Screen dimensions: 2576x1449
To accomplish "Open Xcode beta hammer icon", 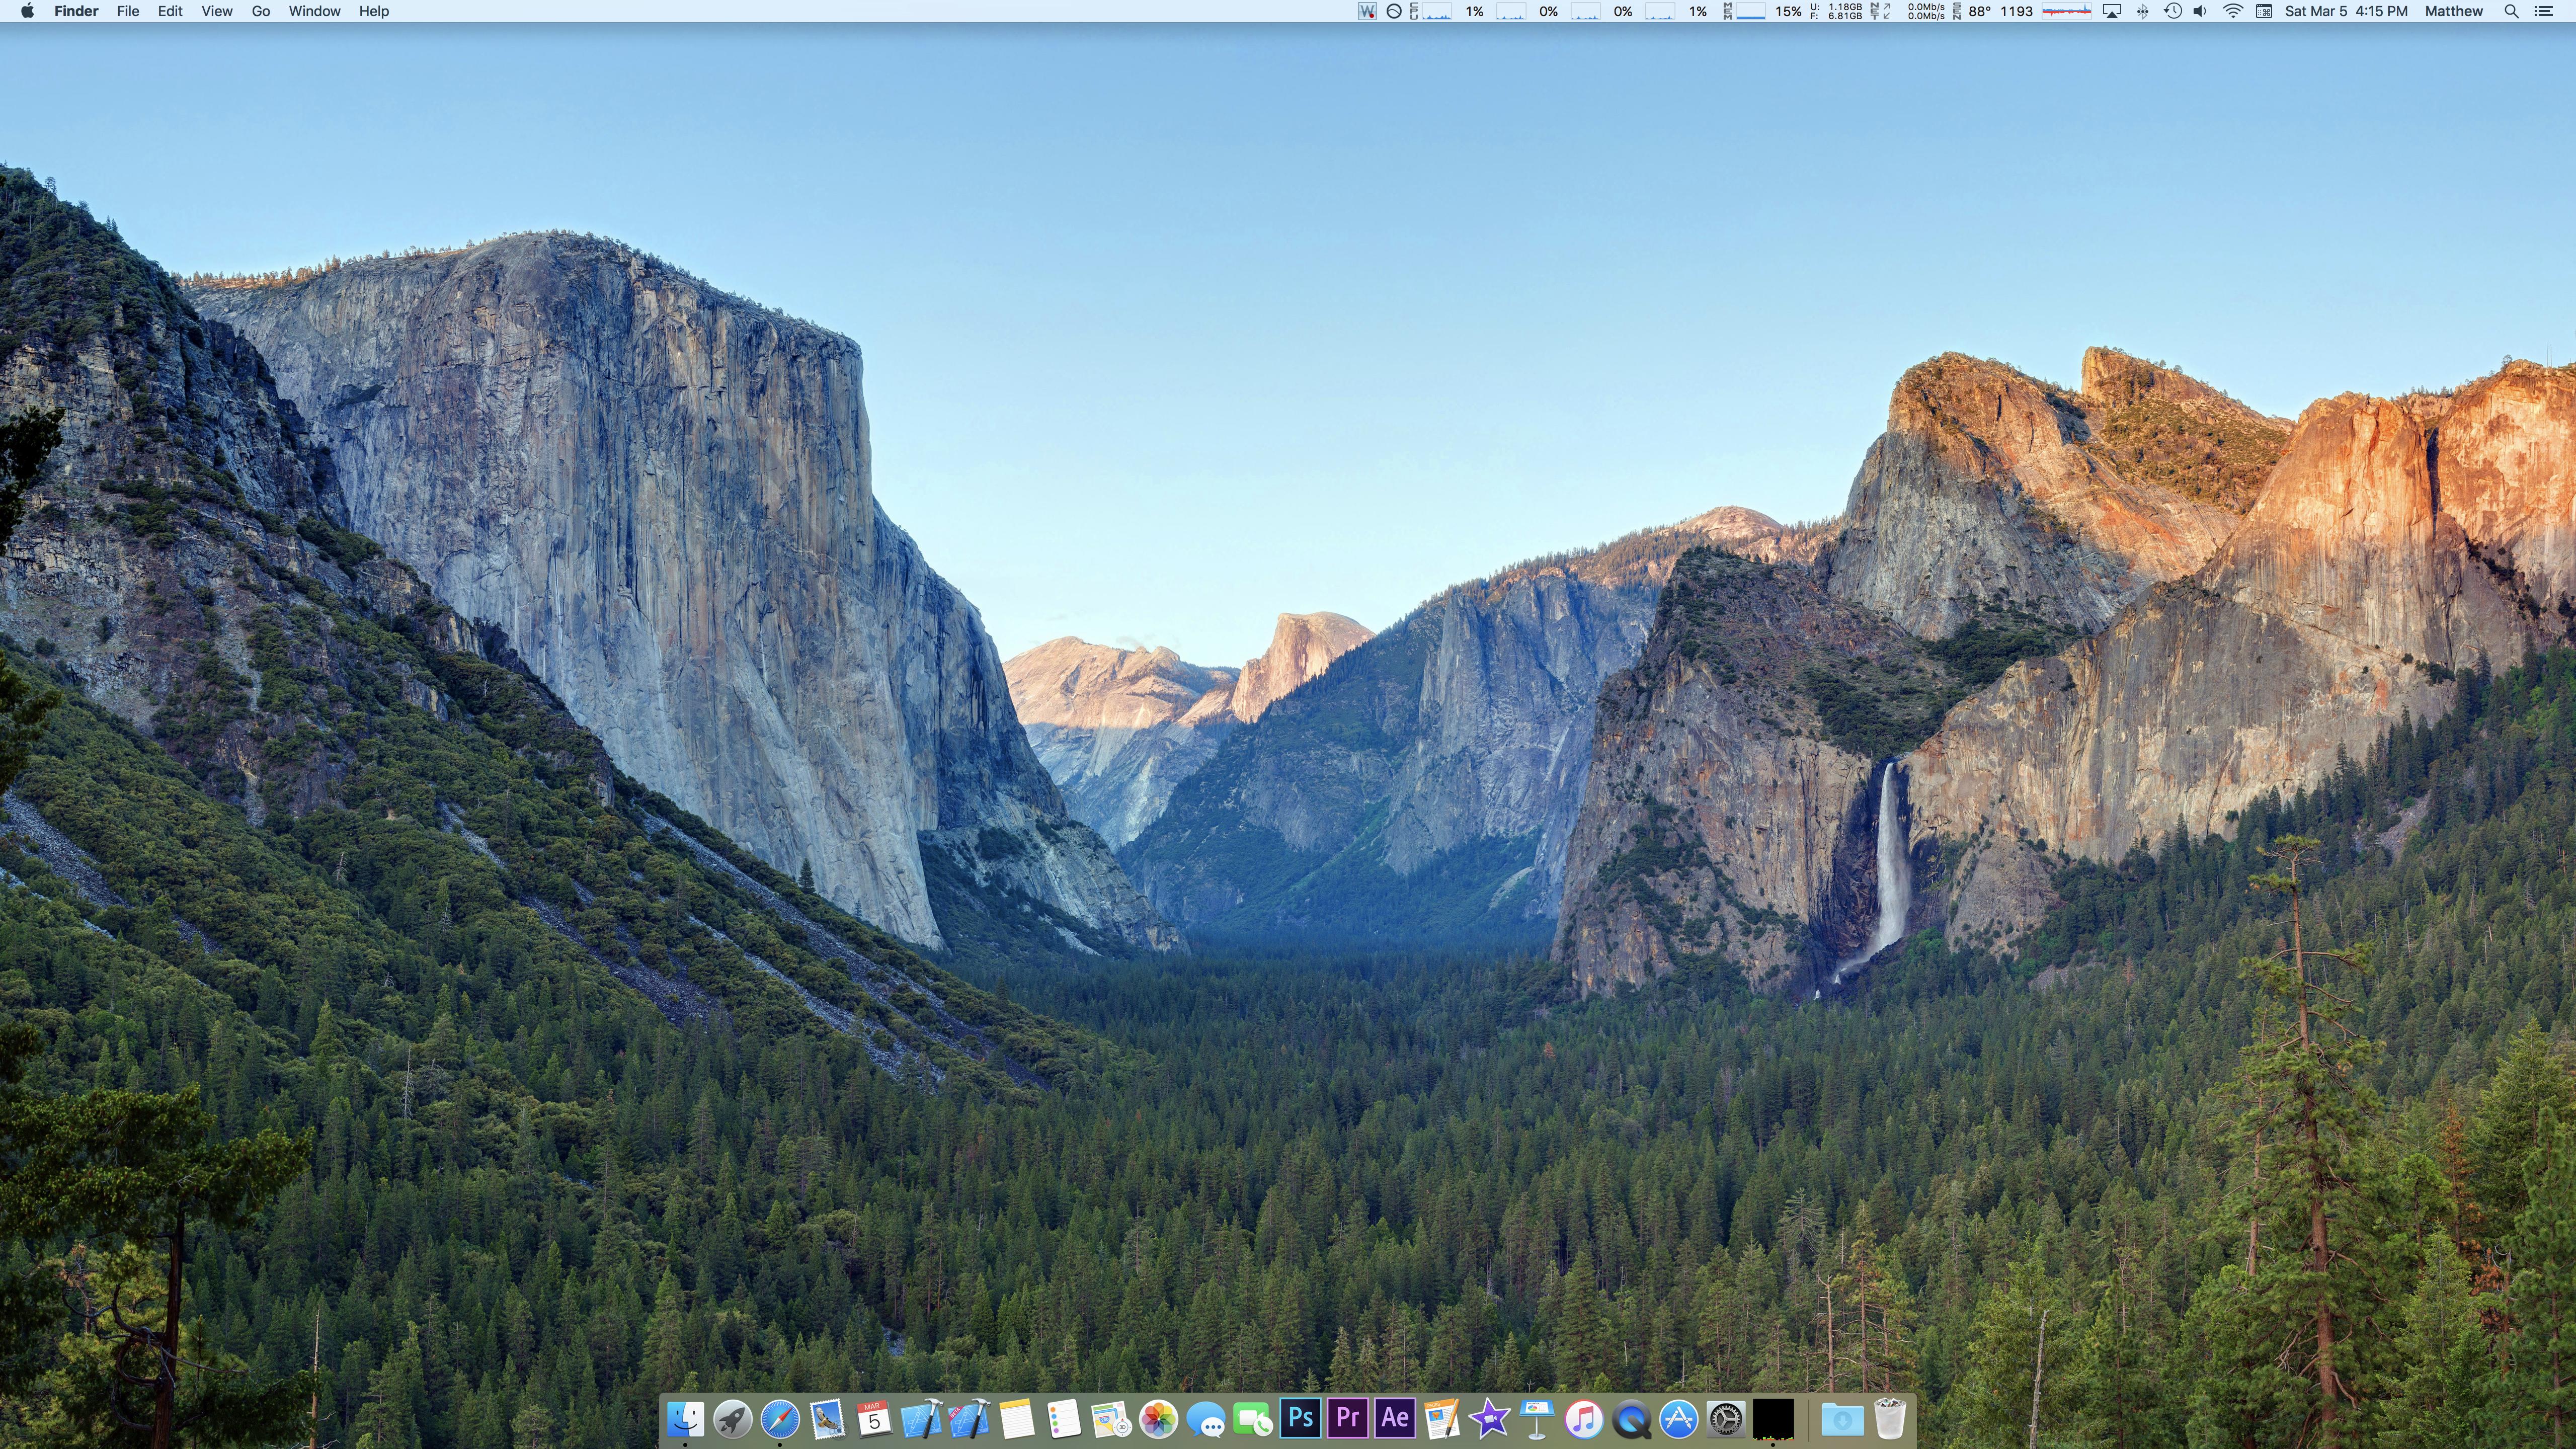I will [x=968, y=1419].
